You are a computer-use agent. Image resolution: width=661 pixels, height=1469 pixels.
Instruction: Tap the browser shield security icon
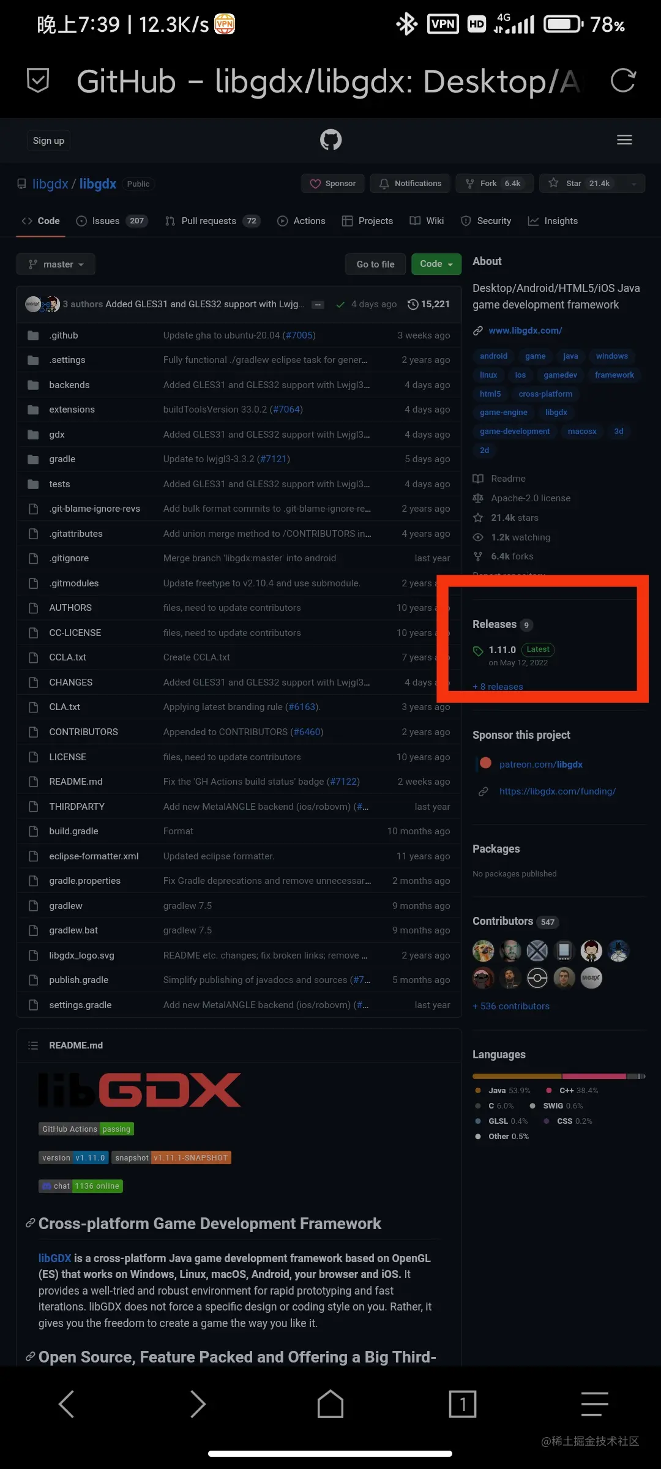pyautogui.click(x=38, y=81)
